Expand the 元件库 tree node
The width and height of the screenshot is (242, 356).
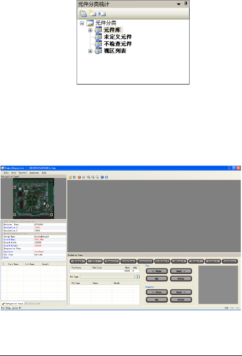90,30
